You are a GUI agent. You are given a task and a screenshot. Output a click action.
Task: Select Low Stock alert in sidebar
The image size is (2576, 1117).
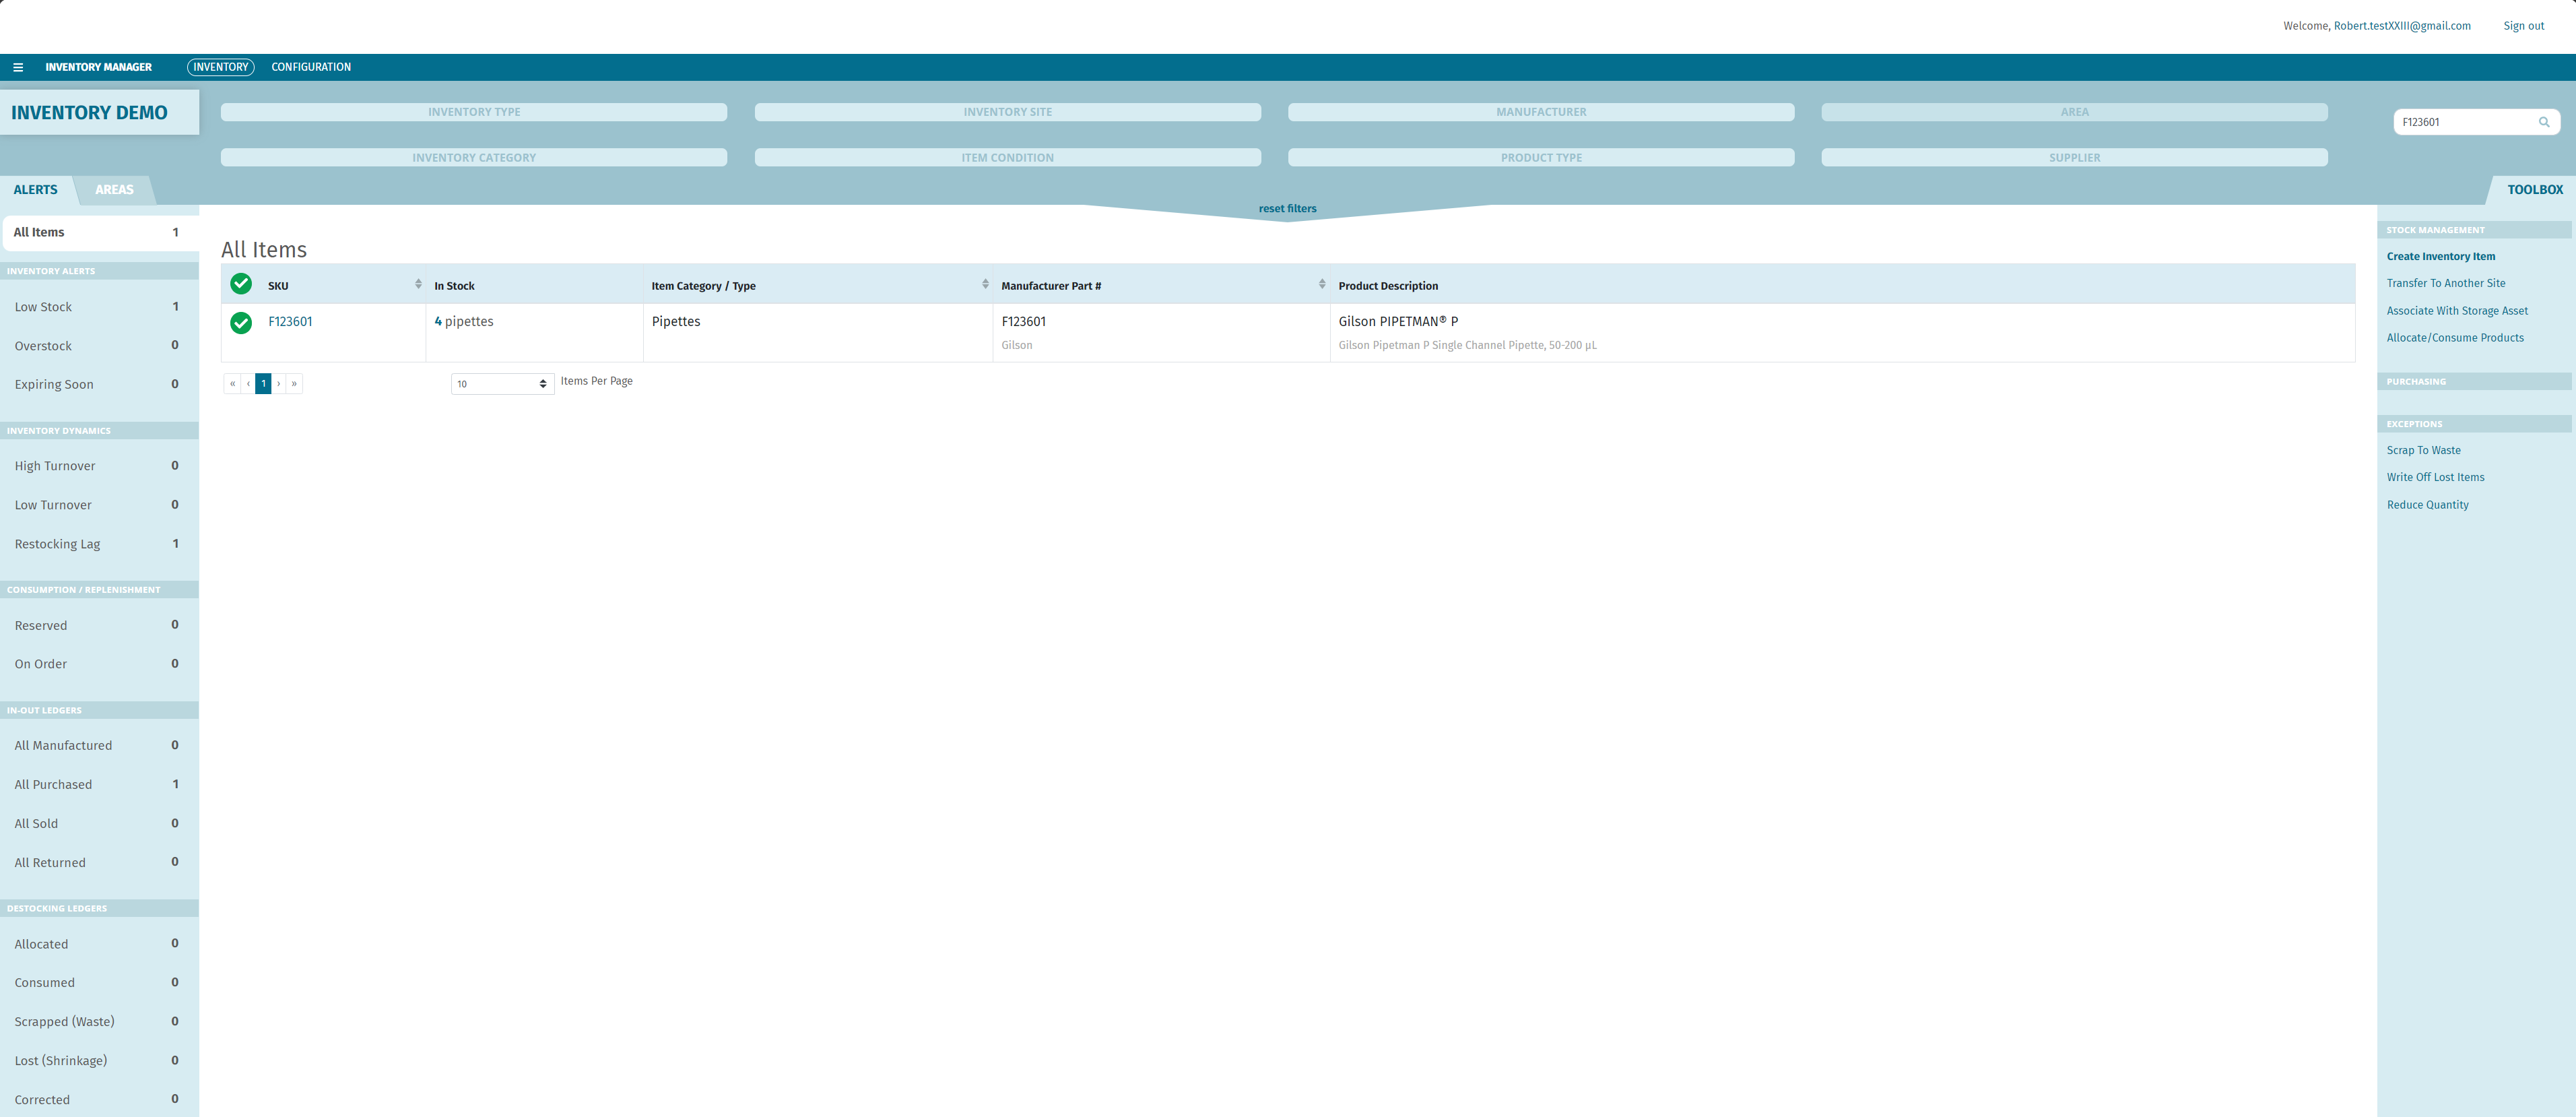(x=44, y=307)
